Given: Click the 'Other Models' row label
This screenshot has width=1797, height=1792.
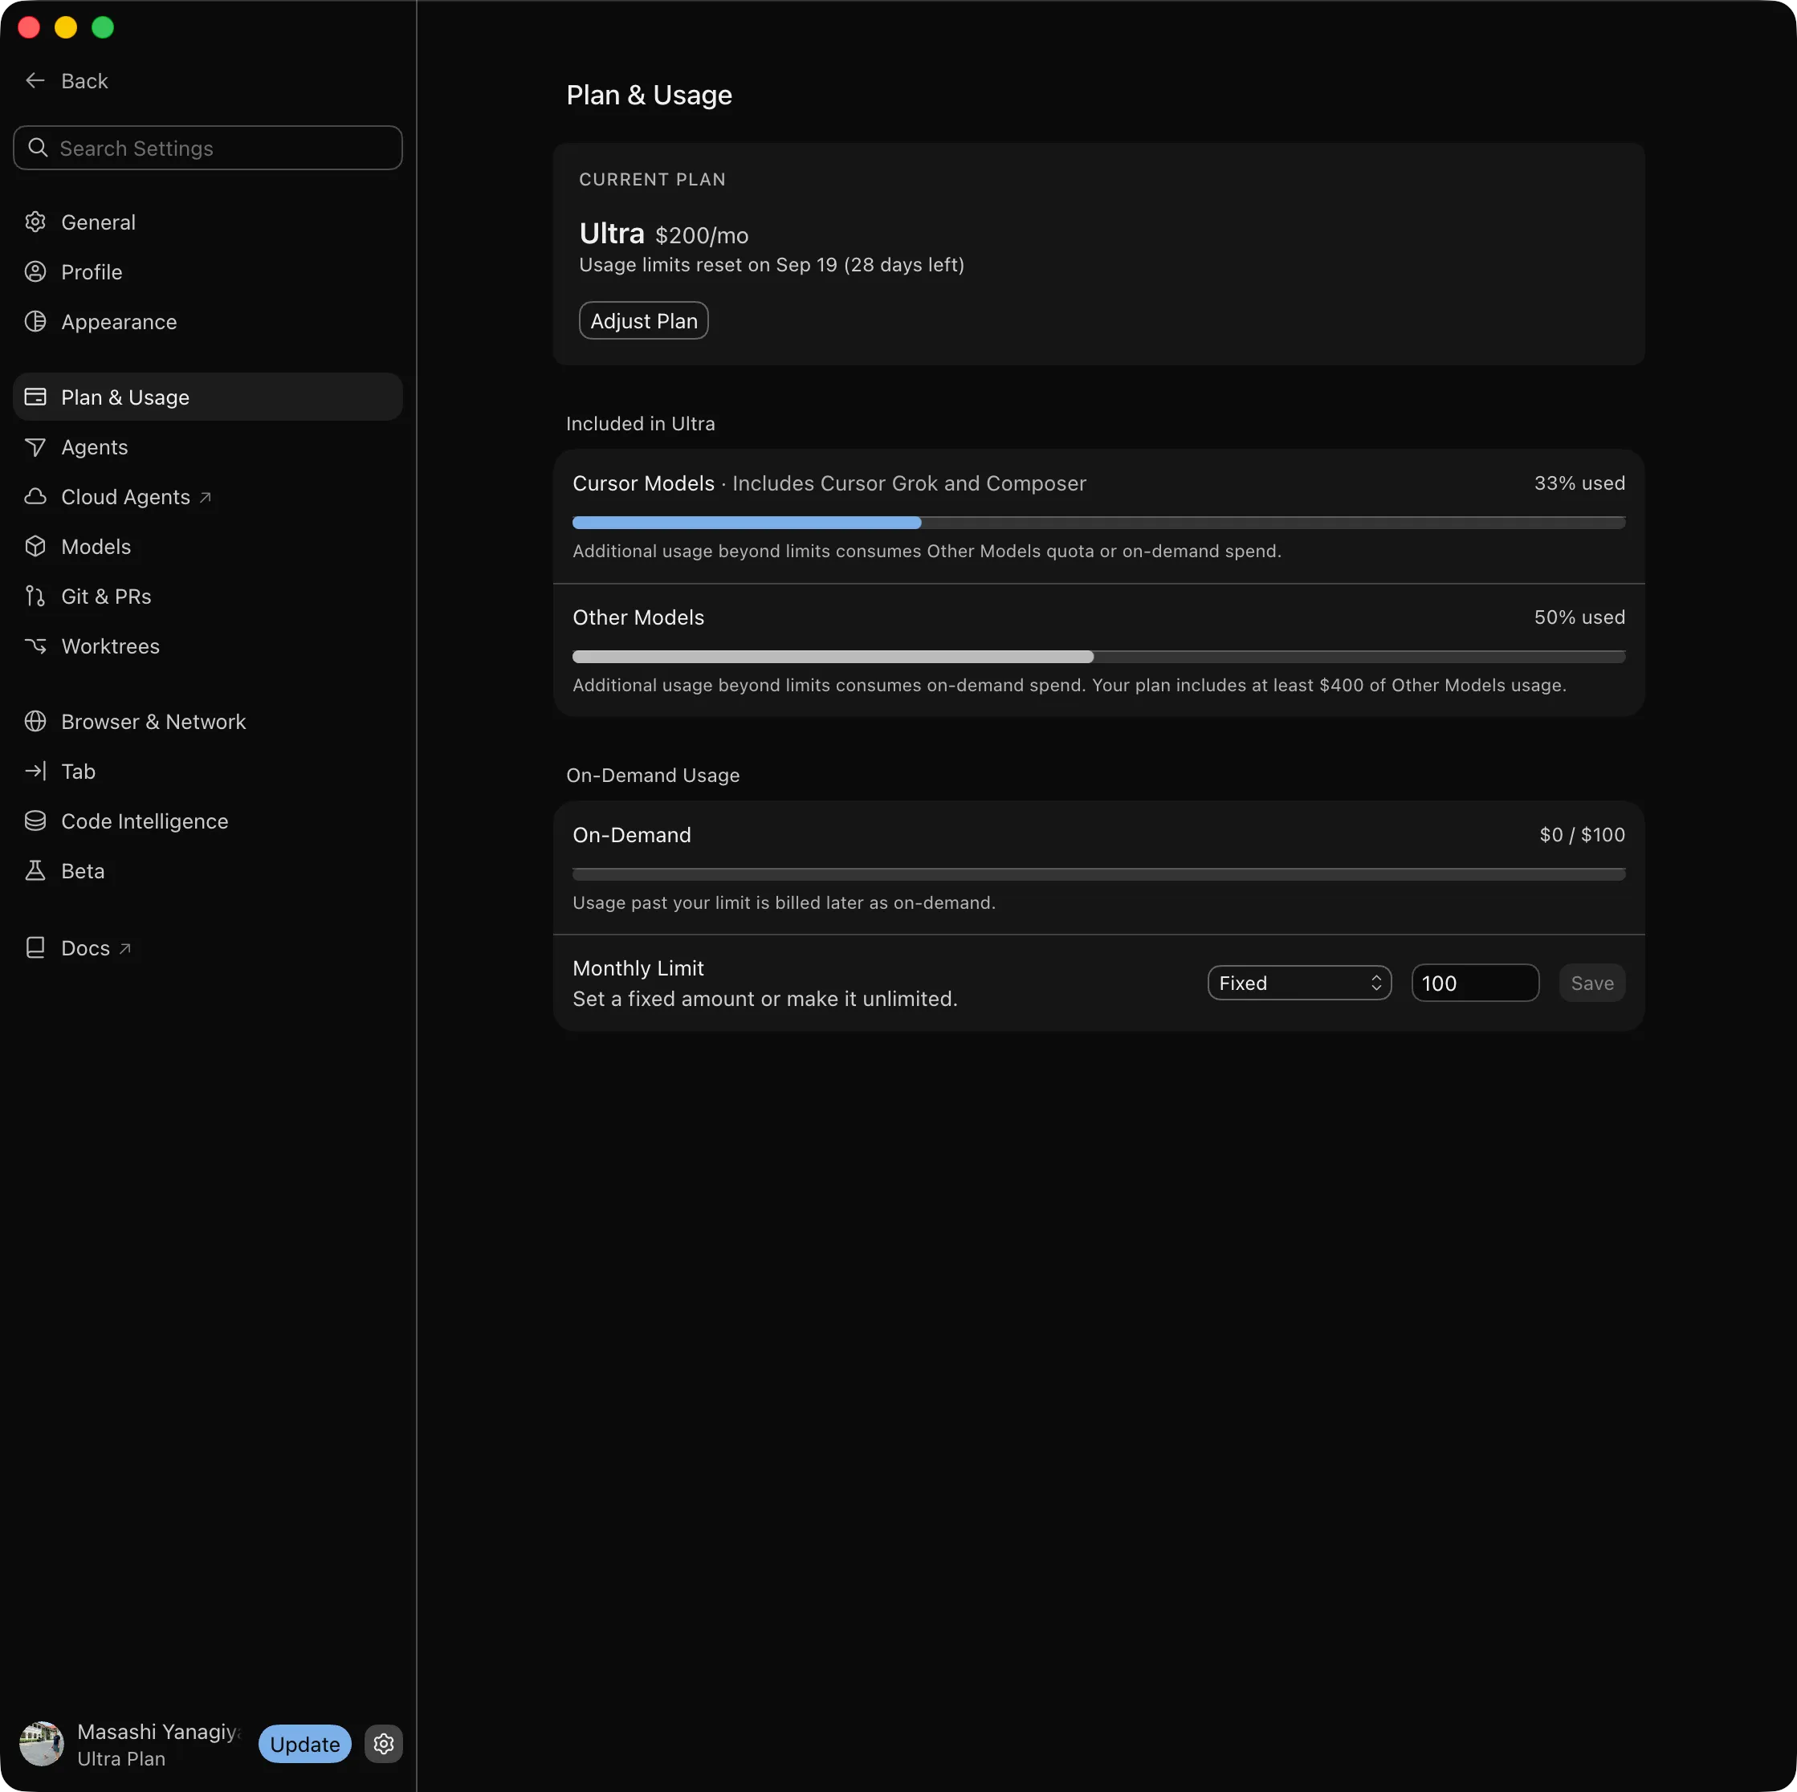Looking at the screenshot, I should (x=638, y=617).
